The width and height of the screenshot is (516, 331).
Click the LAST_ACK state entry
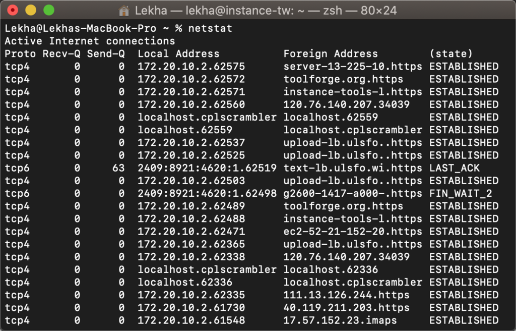(x=454, y=168)
